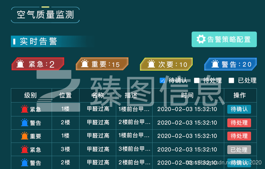Select the 重要:15 alarm badge

point(102,64)
